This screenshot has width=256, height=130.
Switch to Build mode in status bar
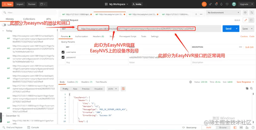coord(209,128)
